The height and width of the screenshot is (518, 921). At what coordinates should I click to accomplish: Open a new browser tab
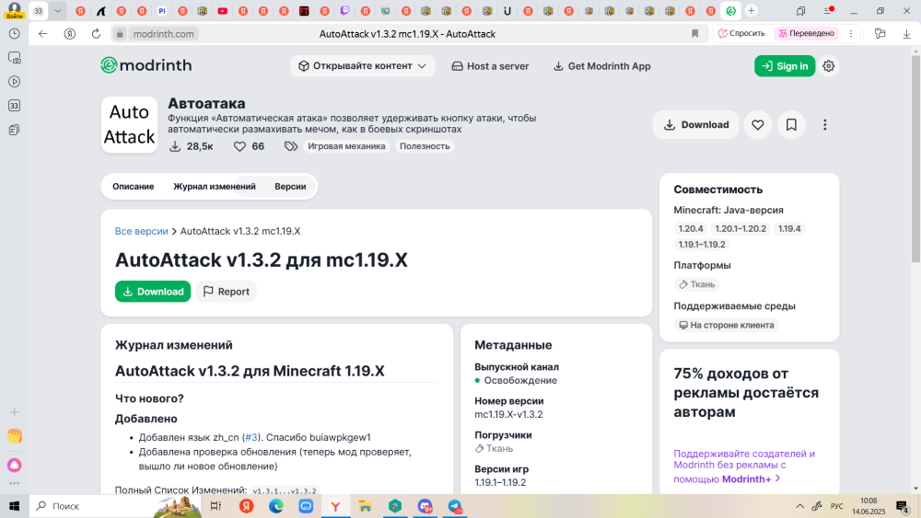pyautogui.click(x=752, y=10)
